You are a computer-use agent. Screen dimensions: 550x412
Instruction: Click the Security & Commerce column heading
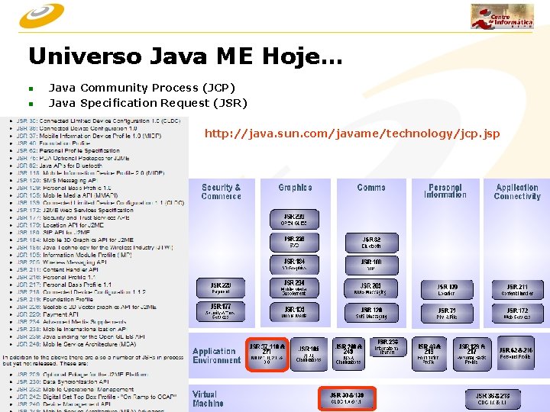tap(222, 192)
